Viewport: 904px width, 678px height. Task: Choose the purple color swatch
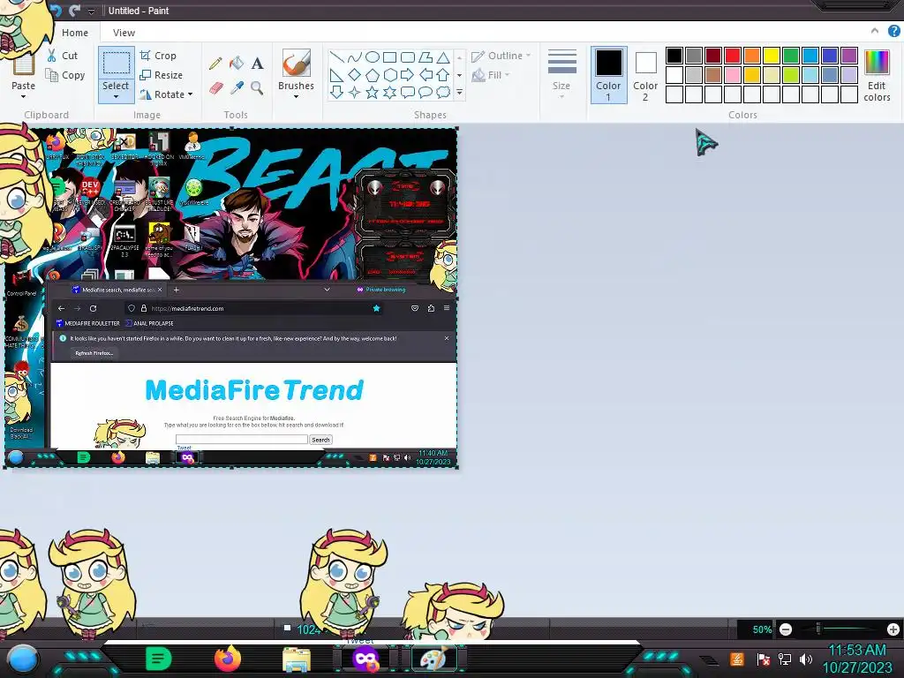pyautogui.click(x=849, y=56)
